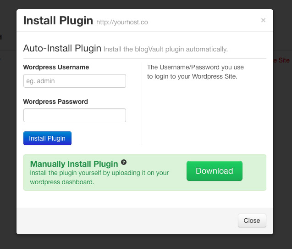Image resolution: width=292 pixels, height=249 pixels.
Task: Click the Install Plugin dialog title
Action: click(58, 20)
